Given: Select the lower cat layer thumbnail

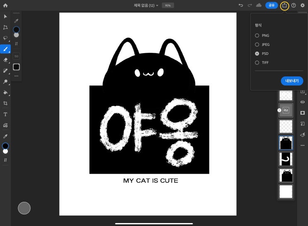Looking at the screenshot, I should pyautogui.click(x=286, y=175).
